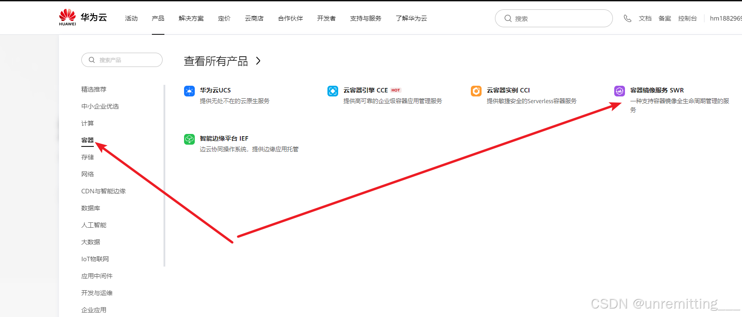This screenshot has height=317, width=742.
Task: Click the 云容器引擎 CCE product icon
Action: click(333, 91)
